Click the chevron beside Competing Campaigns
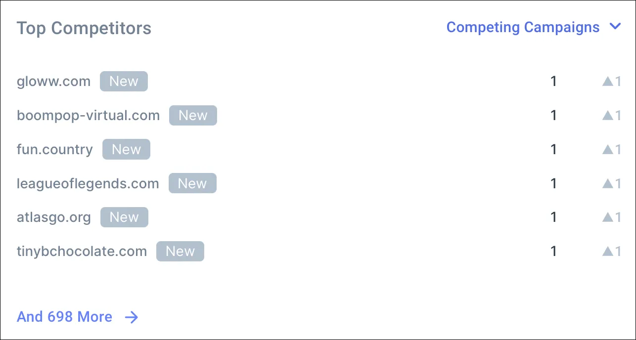 click(x=615, y=27)
